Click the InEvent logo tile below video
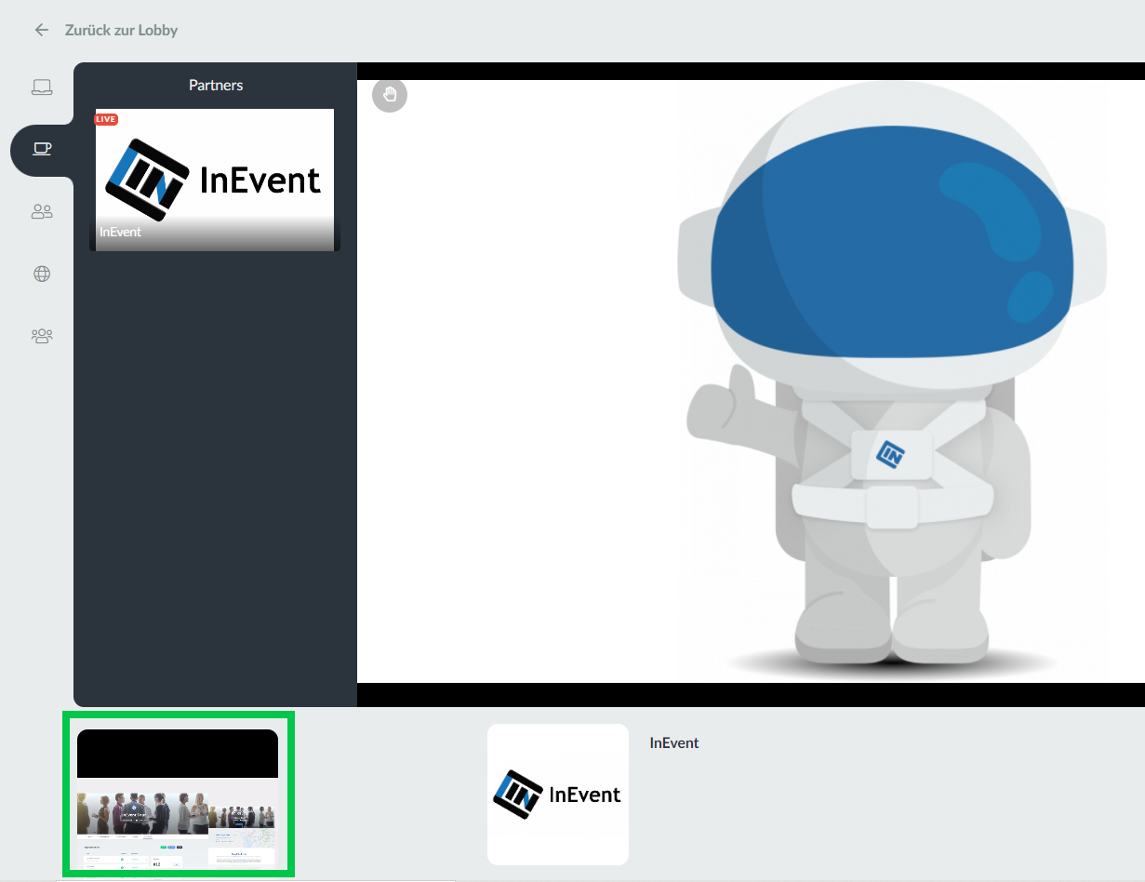 tap(558, 795)
